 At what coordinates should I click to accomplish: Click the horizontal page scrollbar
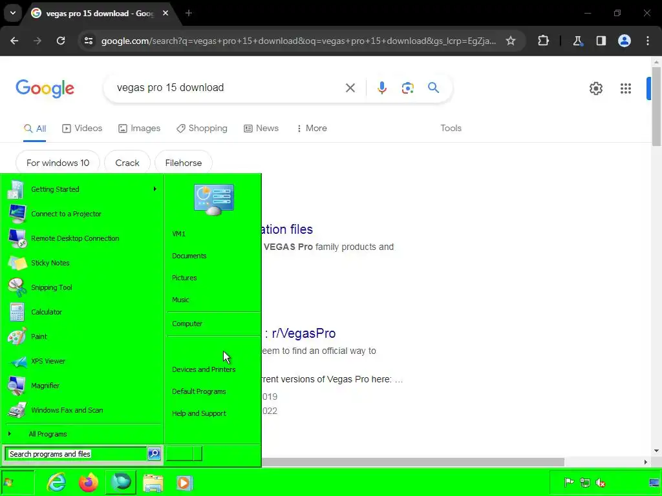point(413,462)
